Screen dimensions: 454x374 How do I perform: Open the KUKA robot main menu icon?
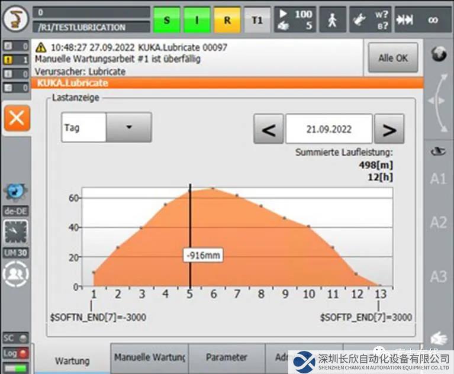click(15, 20)
